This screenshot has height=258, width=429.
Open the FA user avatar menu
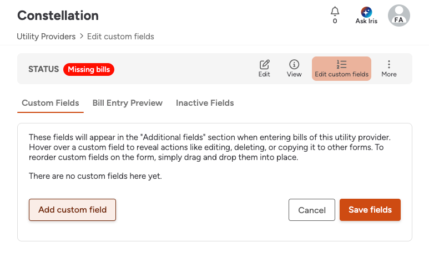pos(398,16)
